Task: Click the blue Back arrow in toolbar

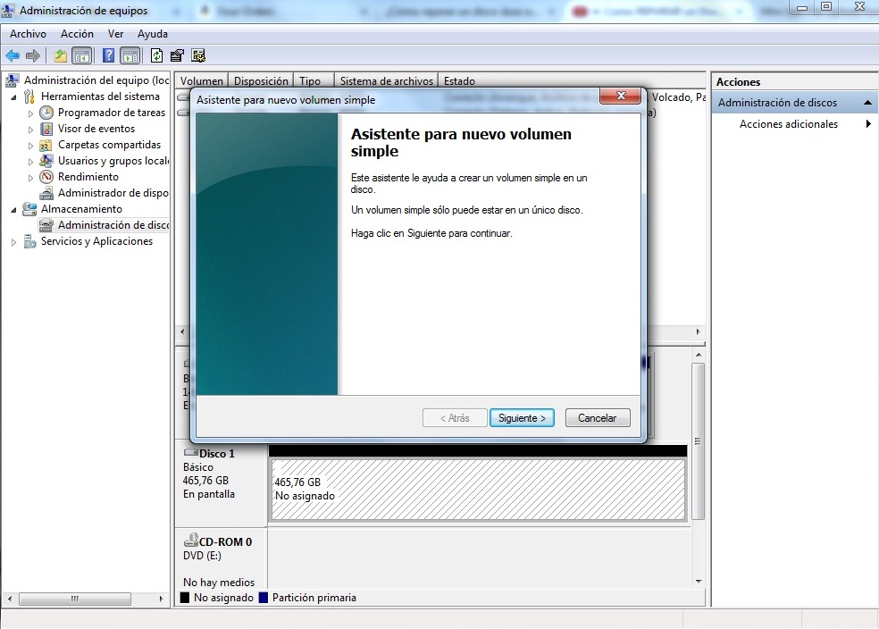Action: point(13,55)
